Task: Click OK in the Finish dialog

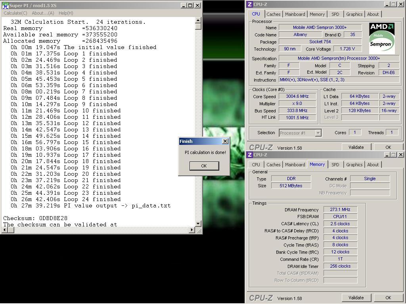Action: [x=204, y=166]
